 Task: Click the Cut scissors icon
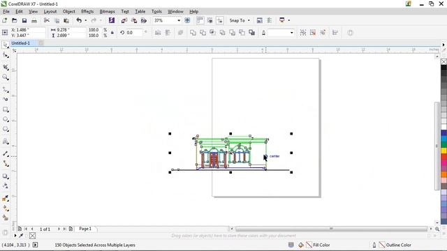coord(47,20)
